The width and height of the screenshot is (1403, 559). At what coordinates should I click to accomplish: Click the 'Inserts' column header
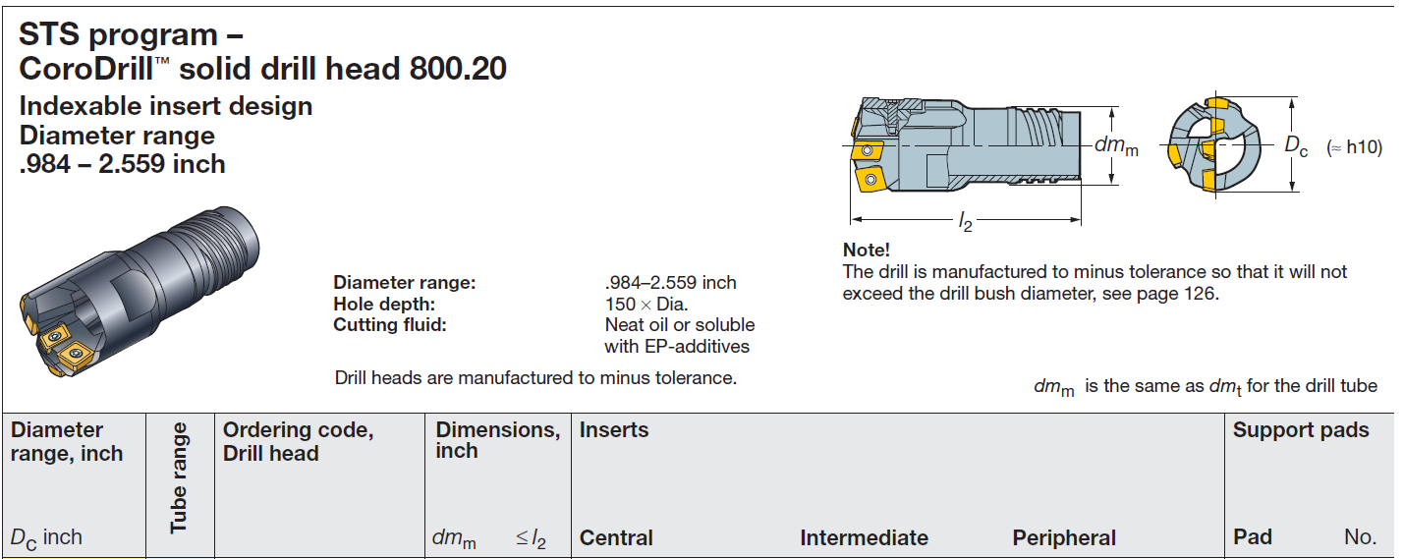(x=614, y=430)
